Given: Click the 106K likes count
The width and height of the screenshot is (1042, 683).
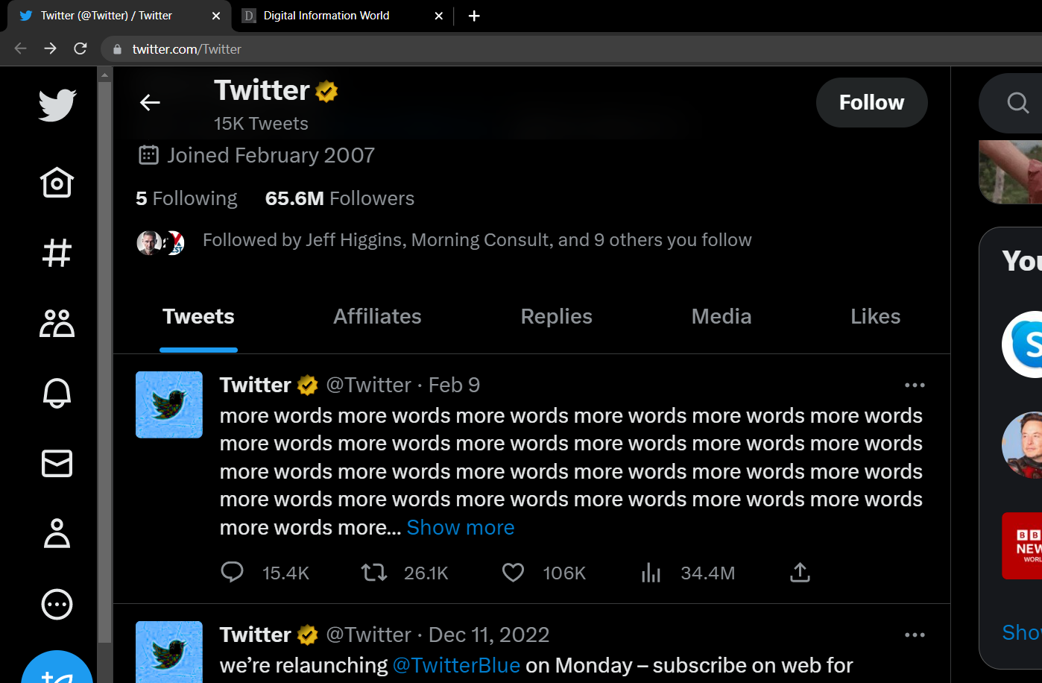Looking at the screenshot, I should 564,573.
